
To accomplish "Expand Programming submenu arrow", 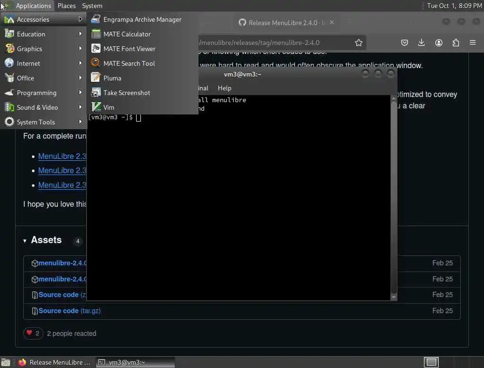I will [80, 92].
